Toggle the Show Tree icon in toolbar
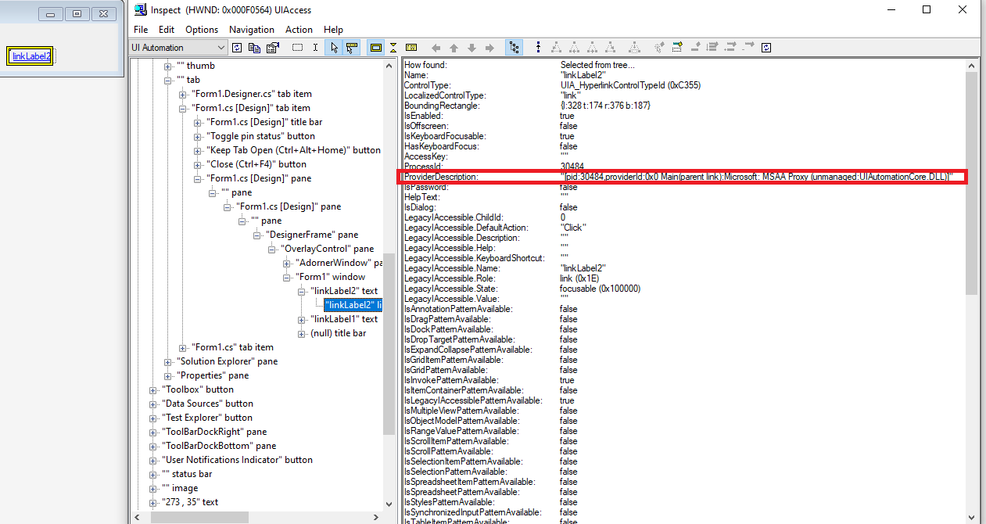The height and width of the screenshot is (524, 986). point(514,48)
